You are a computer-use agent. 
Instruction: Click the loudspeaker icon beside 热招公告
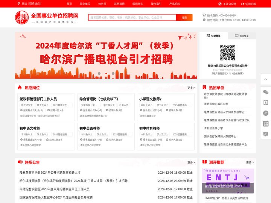tap(20, 162)
